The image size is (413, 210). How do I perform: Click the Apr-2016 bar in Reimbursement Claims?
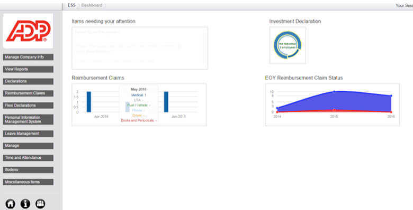point(89,102)
